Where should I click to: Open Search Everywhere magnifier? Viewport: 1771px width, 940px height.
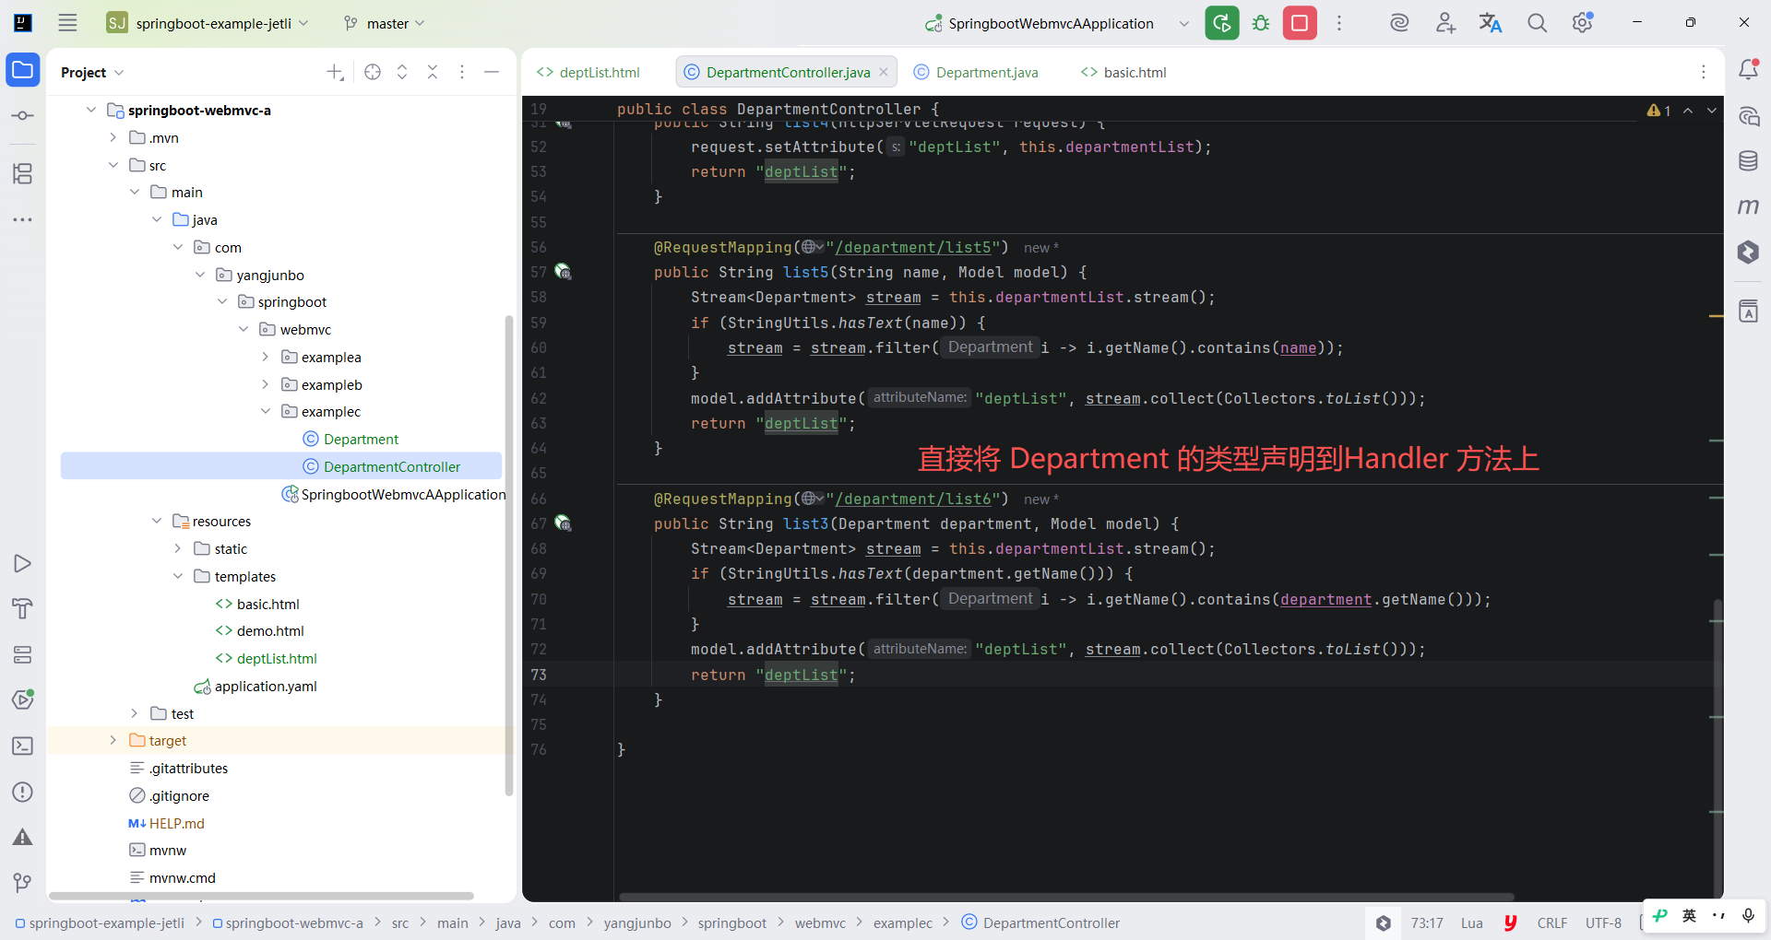pyautogui.click(x=1537, y=23)
